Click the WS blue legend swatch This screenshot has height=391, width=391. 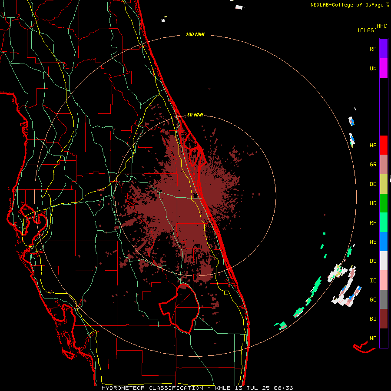(384, 242)
